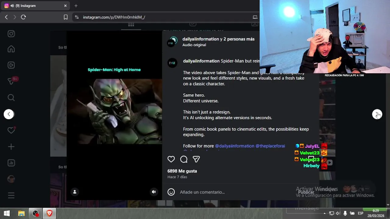The height and width of the screenshot is (219, 390).
Task: Change ESP keyboard language indicator
Action: click(x=360, y=213)
